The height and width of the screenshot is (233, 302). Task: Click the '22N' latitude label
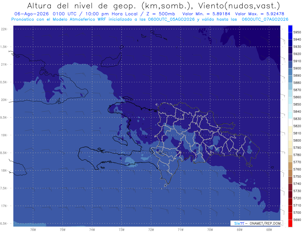pos(4,29)
